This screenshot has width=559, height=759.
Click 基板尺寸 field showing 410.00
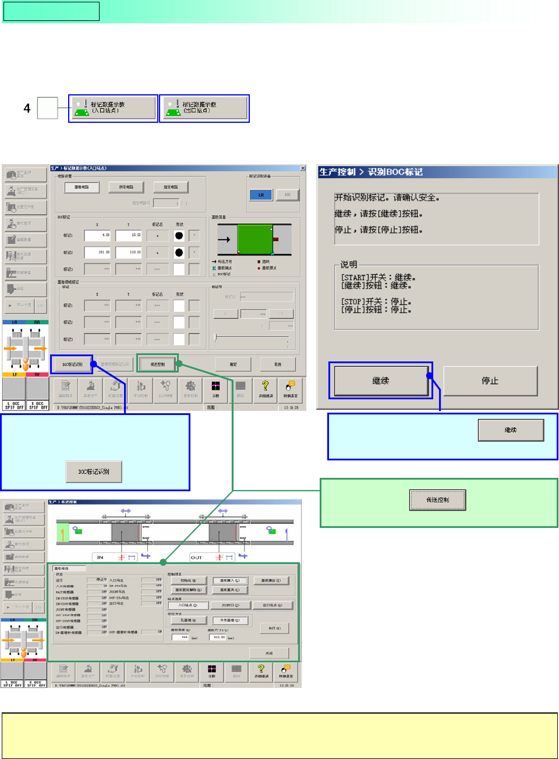(x=217, y=637)
